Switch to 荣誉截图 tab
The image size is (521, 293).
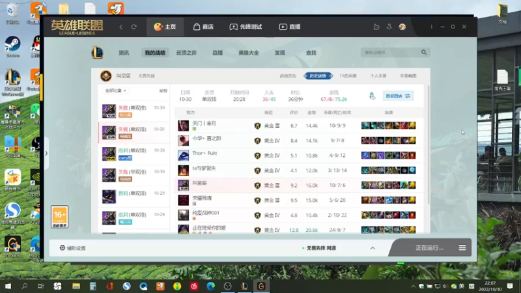(x=408, y=76)
